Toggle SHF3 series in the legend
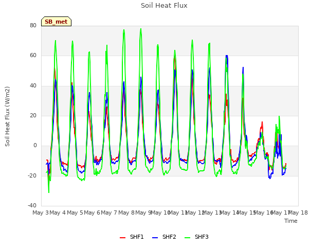 pos(196,237)
